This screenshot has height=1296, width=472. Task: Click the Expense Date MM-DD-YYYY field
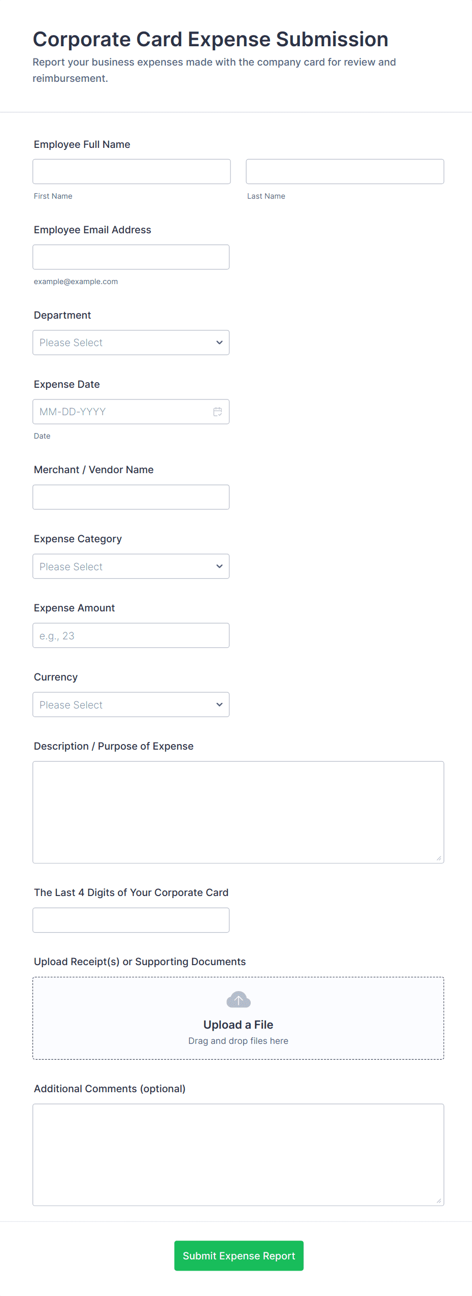(122, 412)
